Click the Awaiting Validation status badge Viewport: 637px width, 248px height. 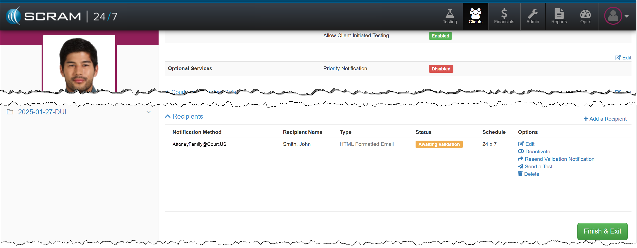439,144
